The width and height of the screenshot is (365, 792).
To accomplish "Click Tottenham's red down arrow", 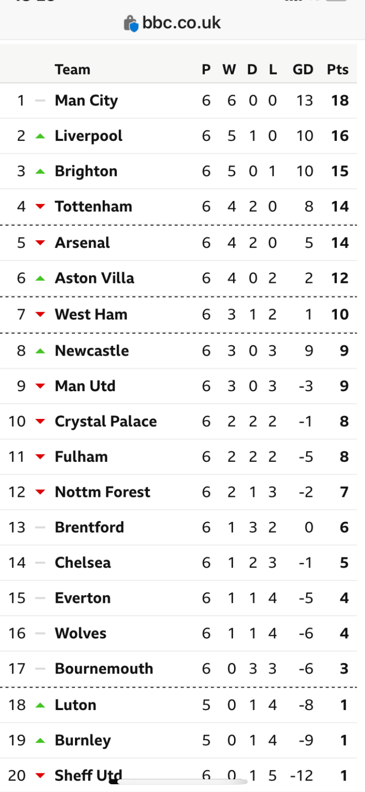I will [40, 207].
